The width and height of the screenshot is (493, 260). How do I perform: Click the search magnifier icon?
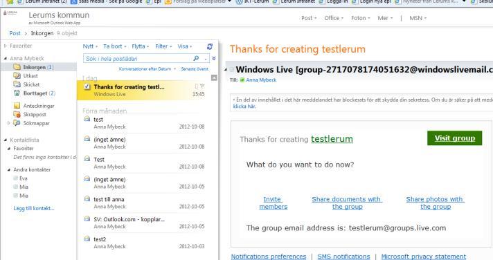point(196,58)
